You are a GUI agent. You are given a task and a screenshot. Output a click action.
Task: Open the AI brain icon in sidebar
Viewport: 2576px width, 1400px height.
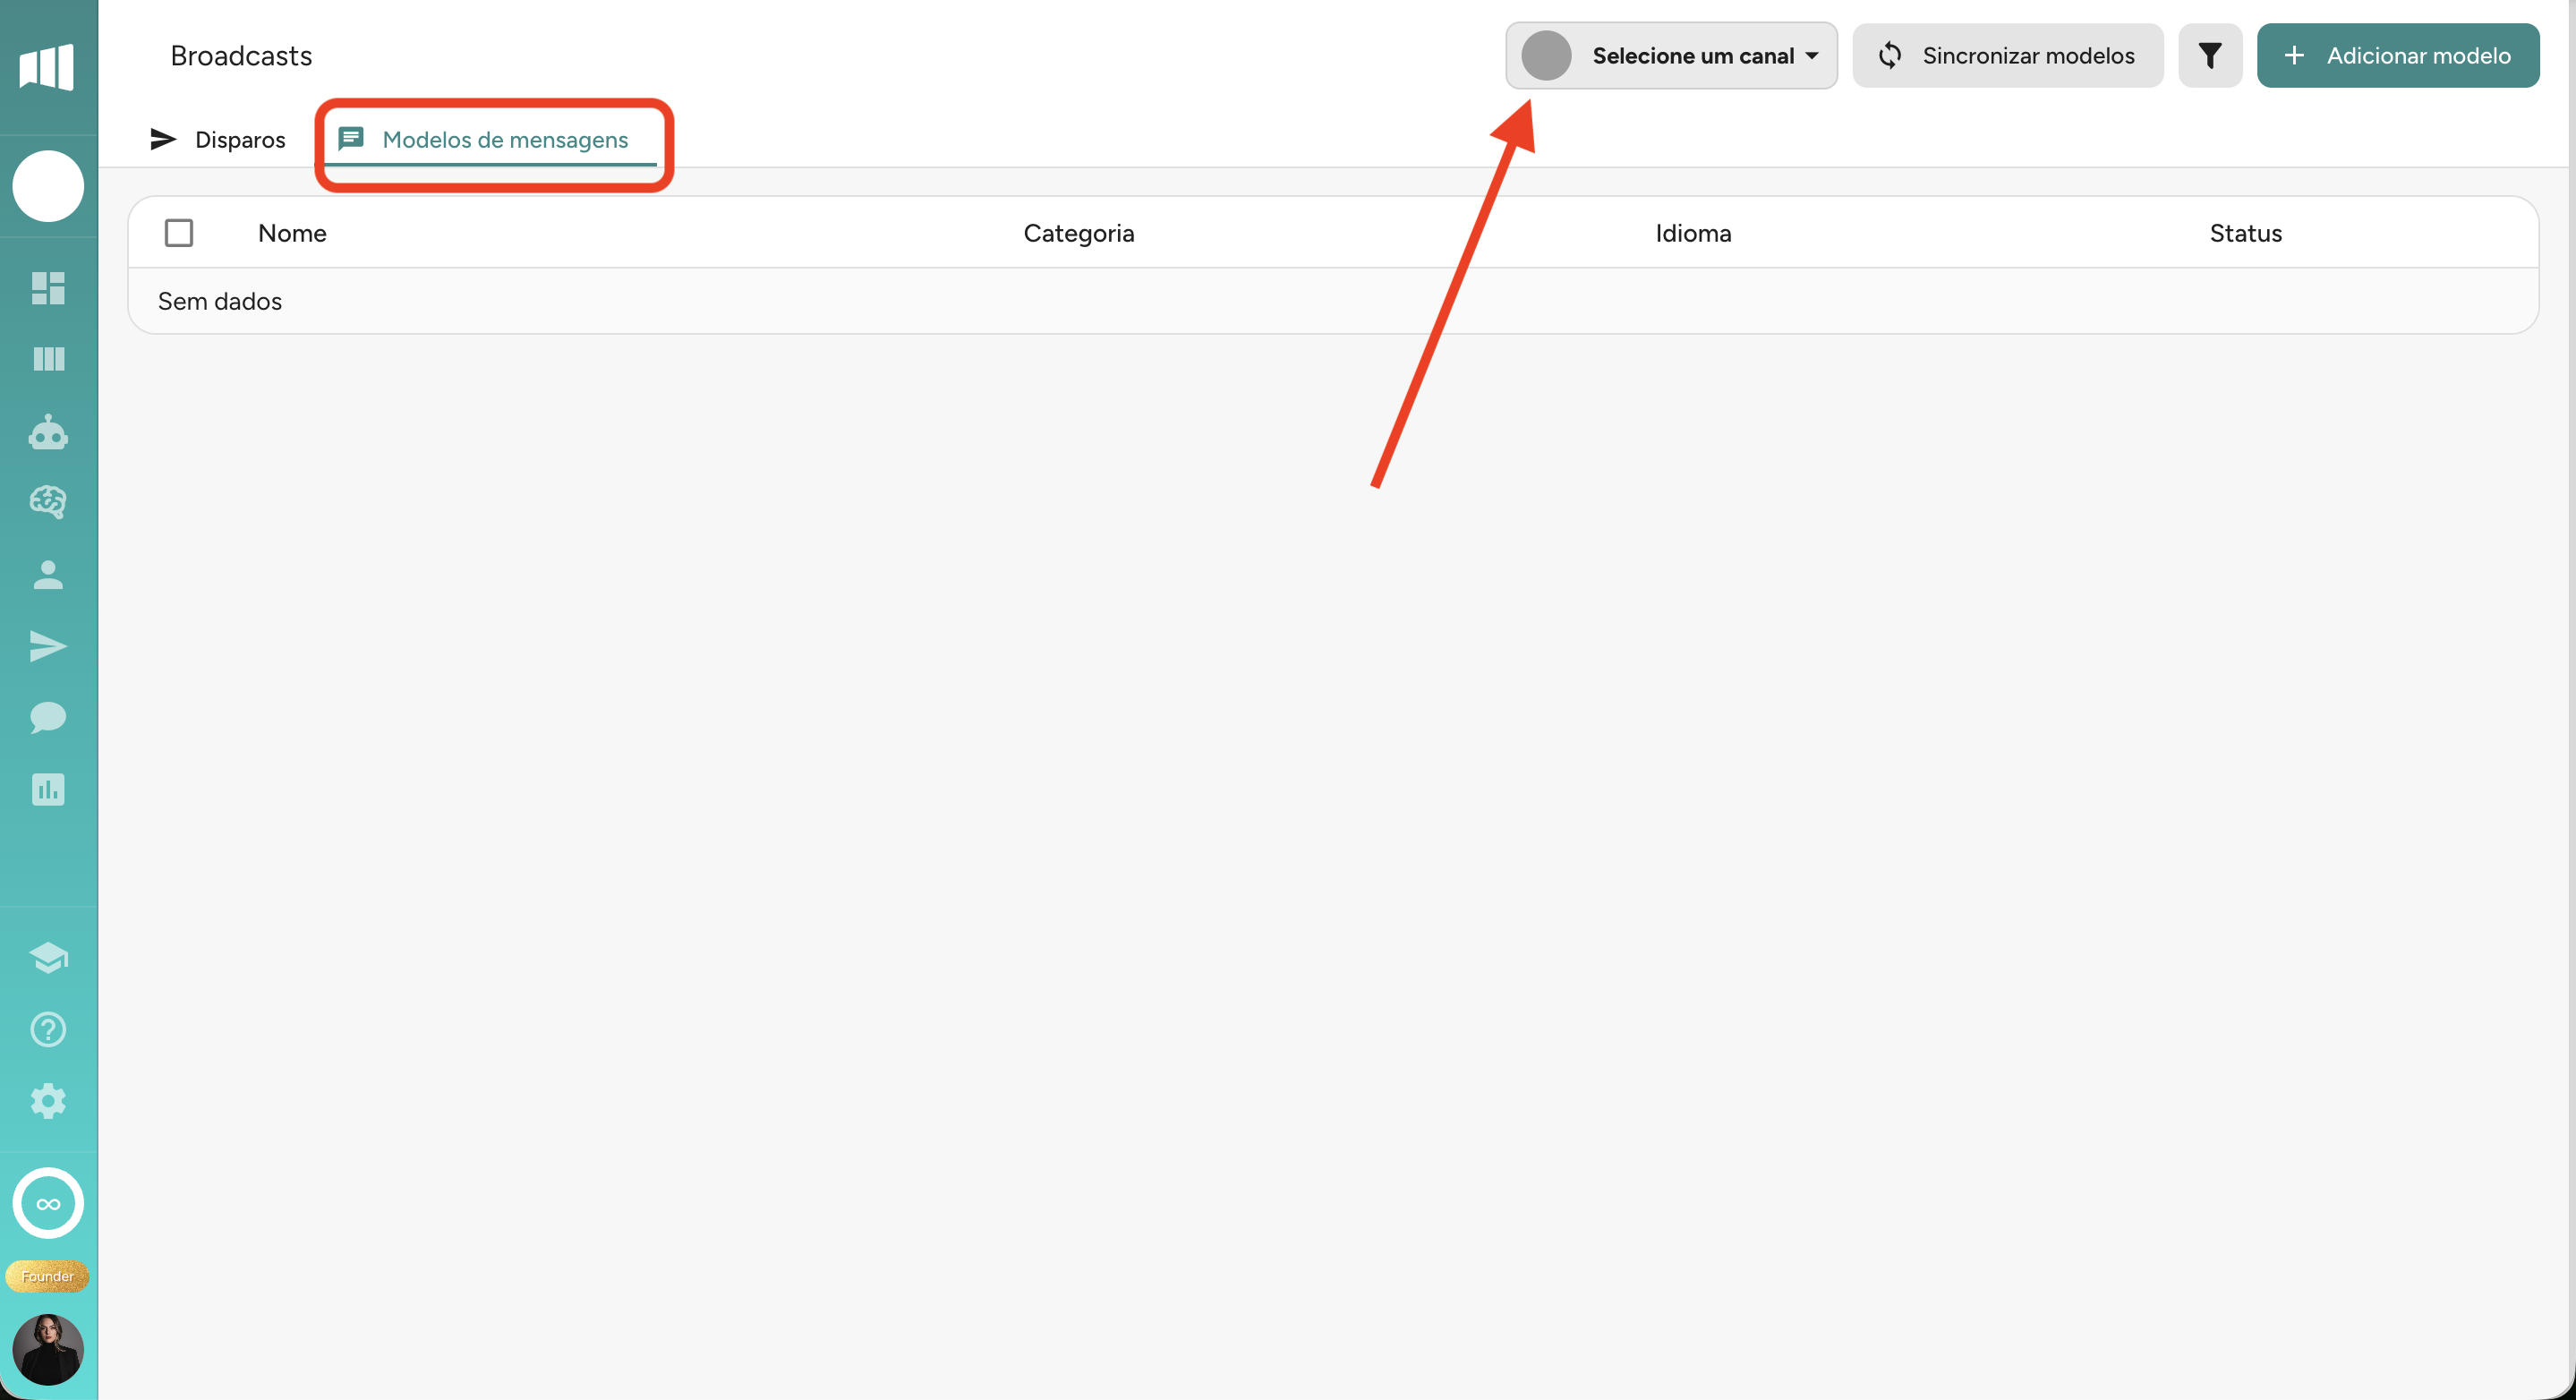pyautogui.click(x=48, y=502)
